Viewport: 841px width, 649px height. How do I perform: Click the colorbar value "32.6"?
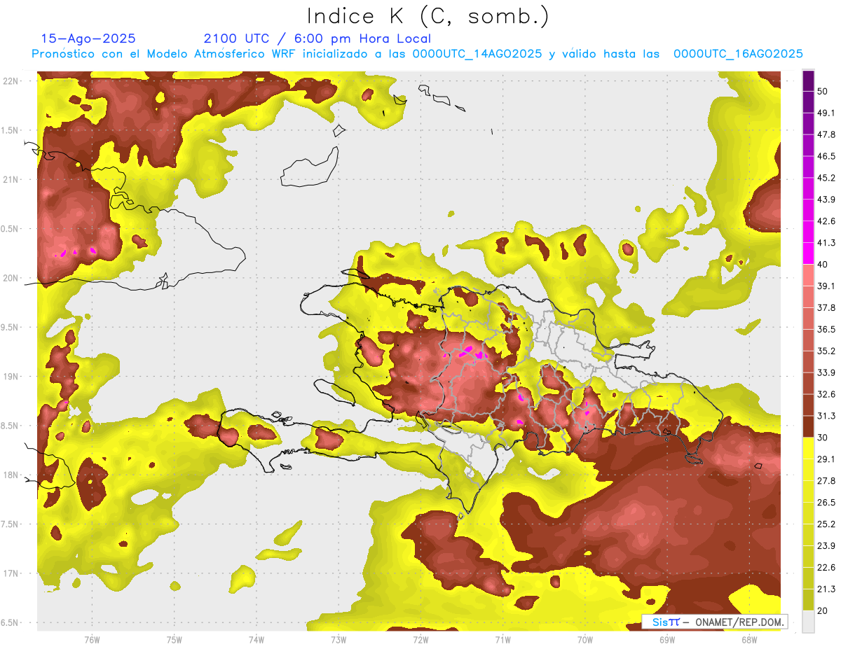click(x=826, y=394)
